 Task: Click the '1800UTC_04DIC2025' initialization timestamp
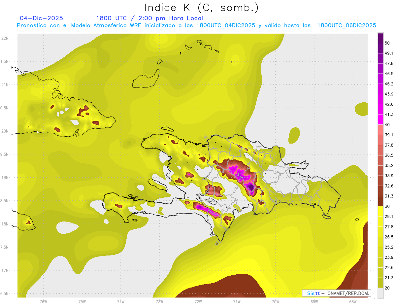click(x=226, y=25)
